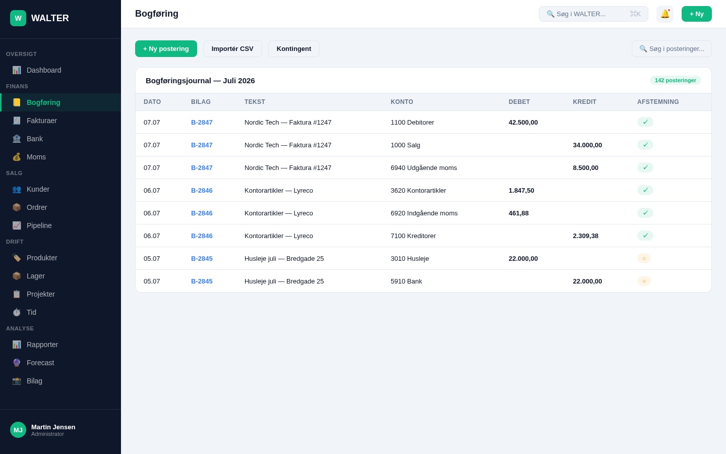Go to Fakturaer page
The width and height of the screenshot is (726, 454).
click(x=60, y=121)
